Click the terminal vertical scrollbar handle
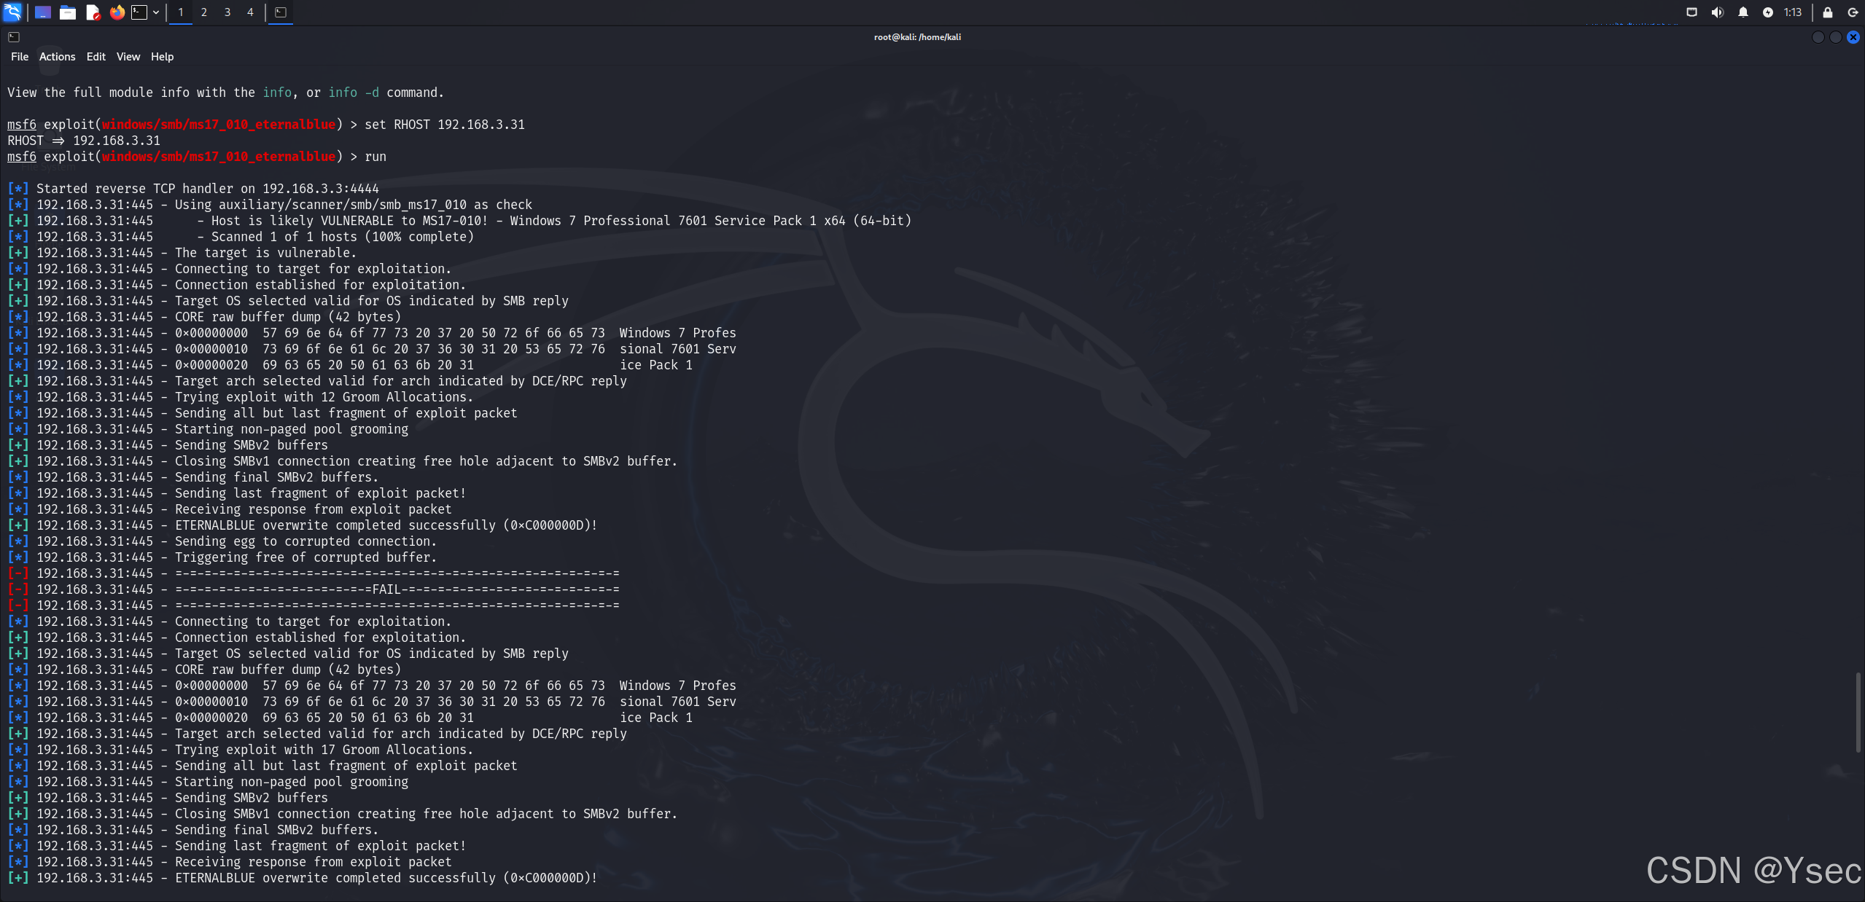Screen dimensions: 1865x902 pos(1858,713)
